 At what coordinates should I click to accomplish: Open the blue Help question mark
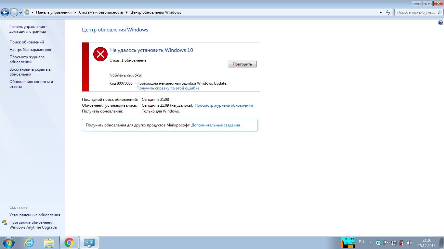click(440, 23)
